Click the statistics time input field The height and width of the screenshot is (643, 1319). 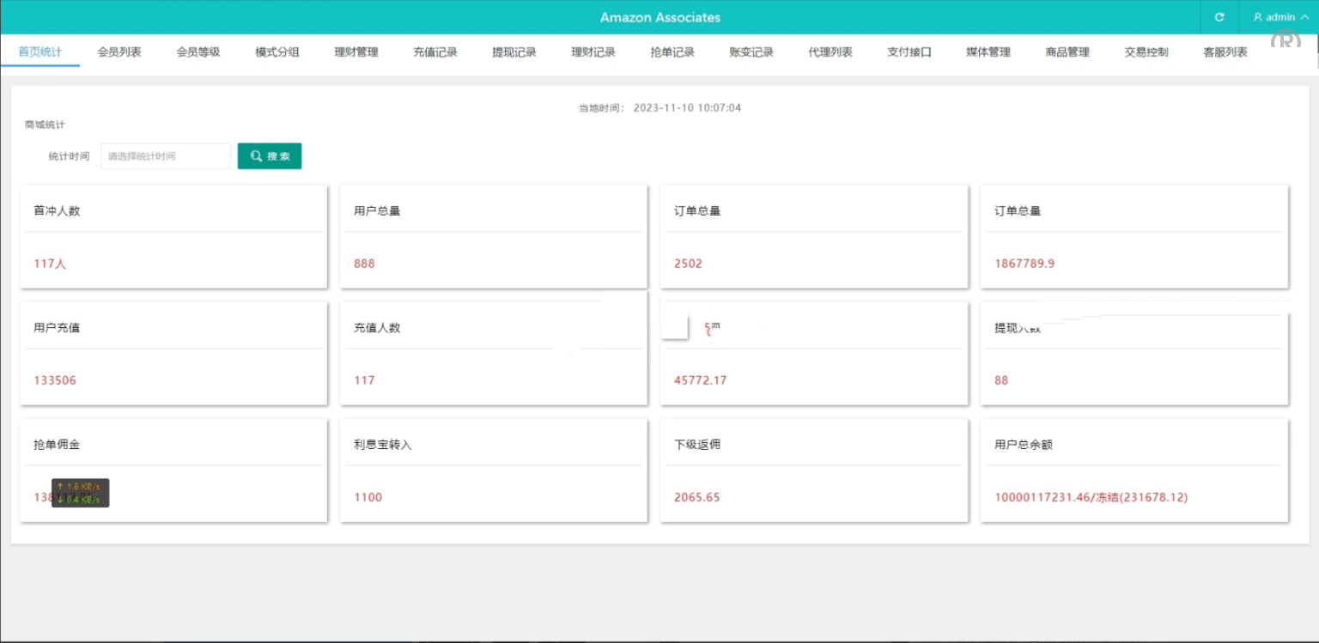166,156
